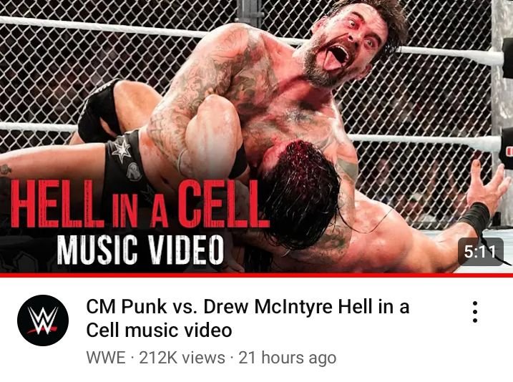
Task: Open the three-dot more options menu
Action: [475, 312]
